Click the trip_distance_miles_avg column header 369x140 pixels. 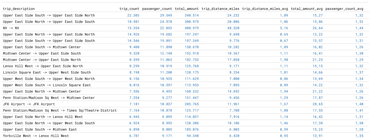click(x=265, y=9)
